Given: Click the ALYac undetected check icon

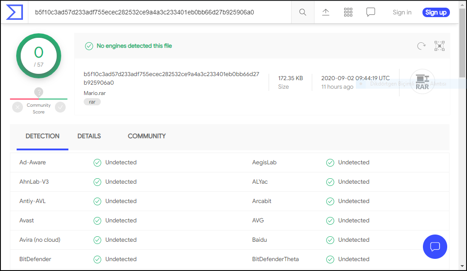Looking at the screenshot, I should click(x=330, y=182).
